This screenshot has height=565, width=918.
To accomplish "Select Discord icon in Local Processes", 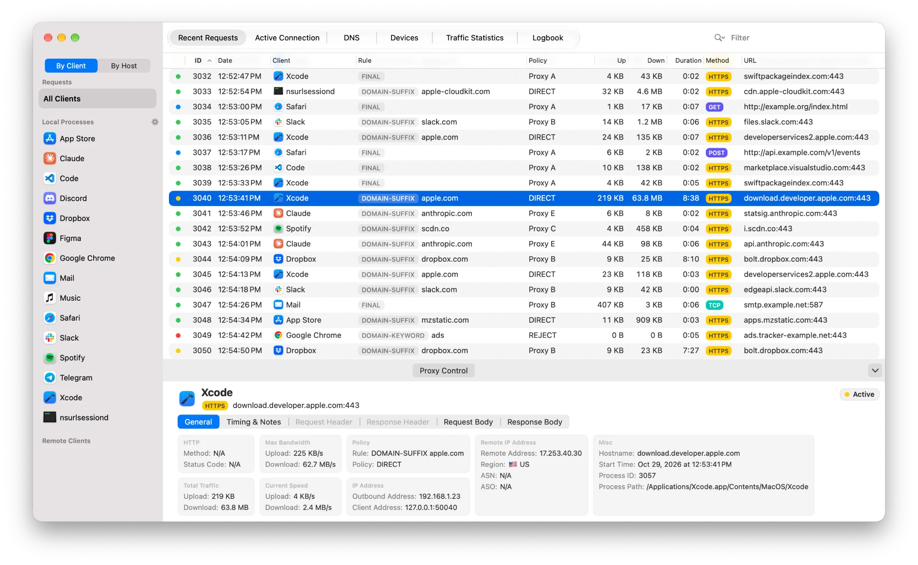I will click(x=50, y=198).
